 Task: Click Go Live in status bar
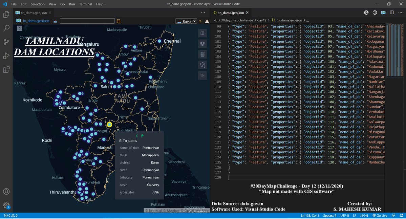[x=379, y=216]
